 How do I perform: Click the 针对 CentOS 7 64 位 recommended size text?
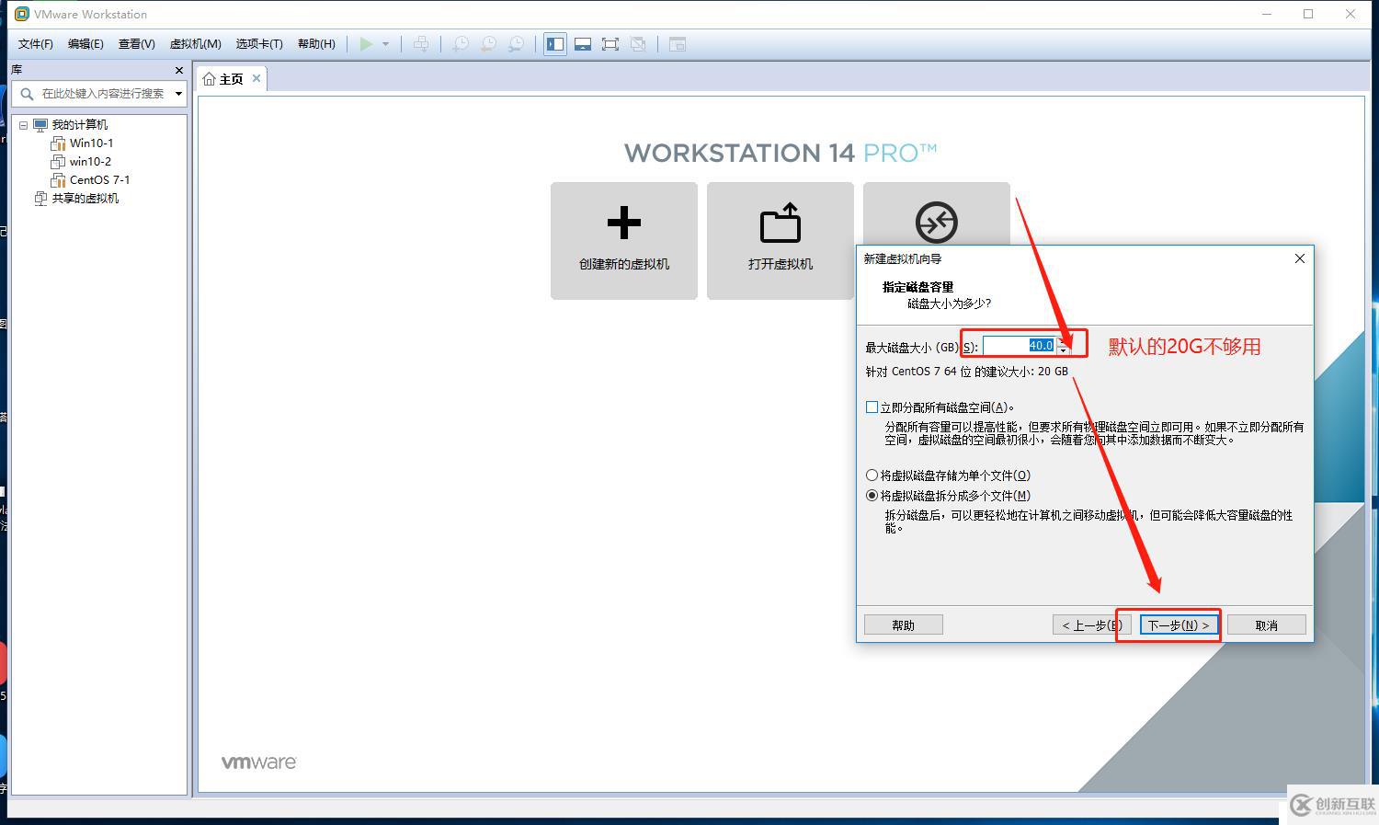pos(966,372)
